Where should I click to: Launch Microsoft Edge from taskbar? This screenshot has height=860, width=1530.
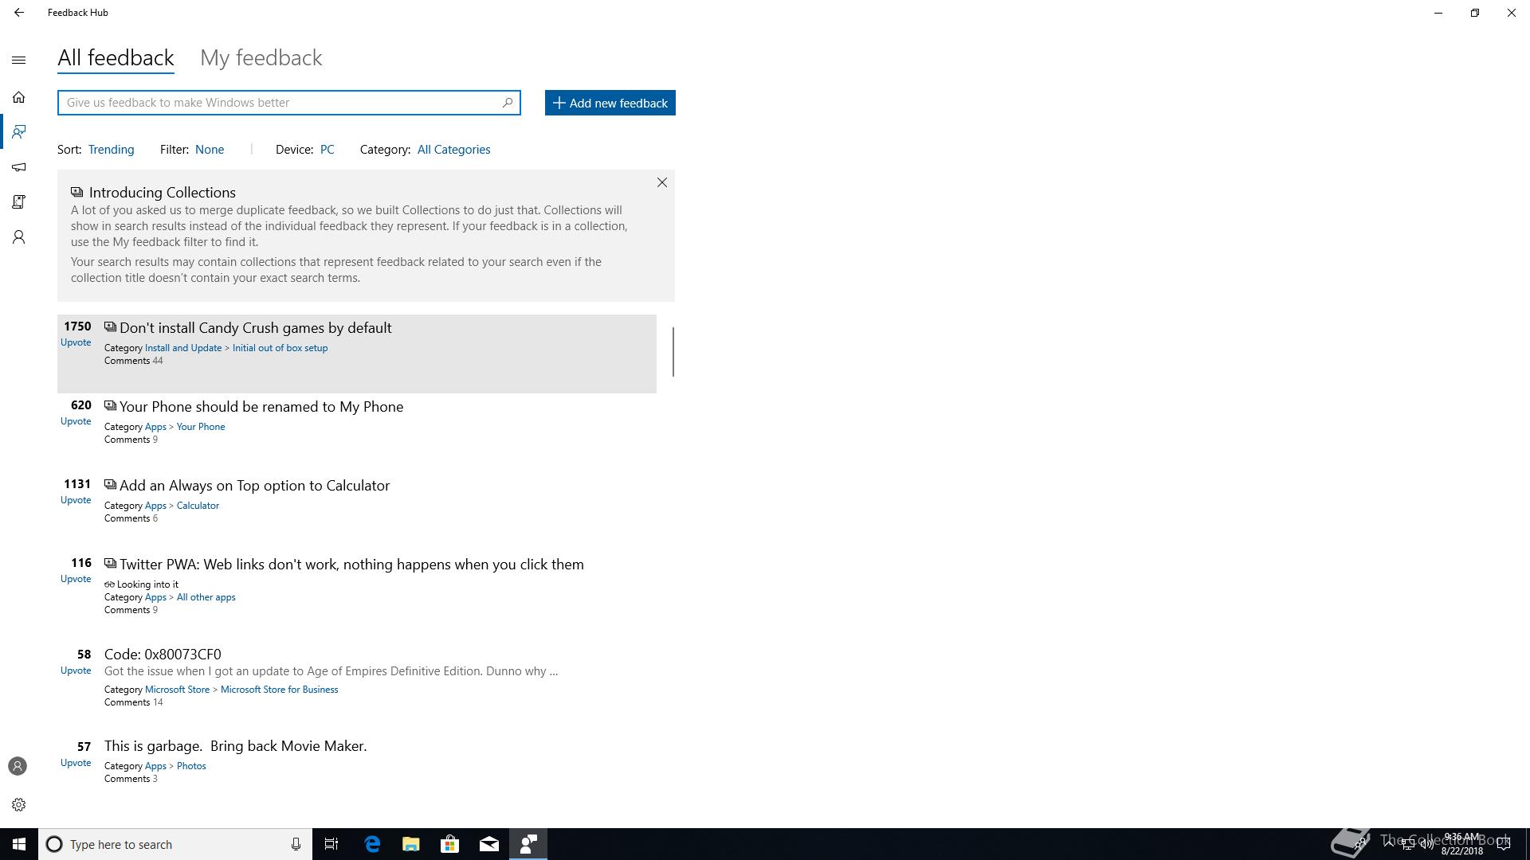[372, 844]
